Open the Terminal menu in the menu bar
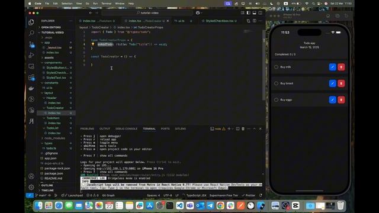 107,4
